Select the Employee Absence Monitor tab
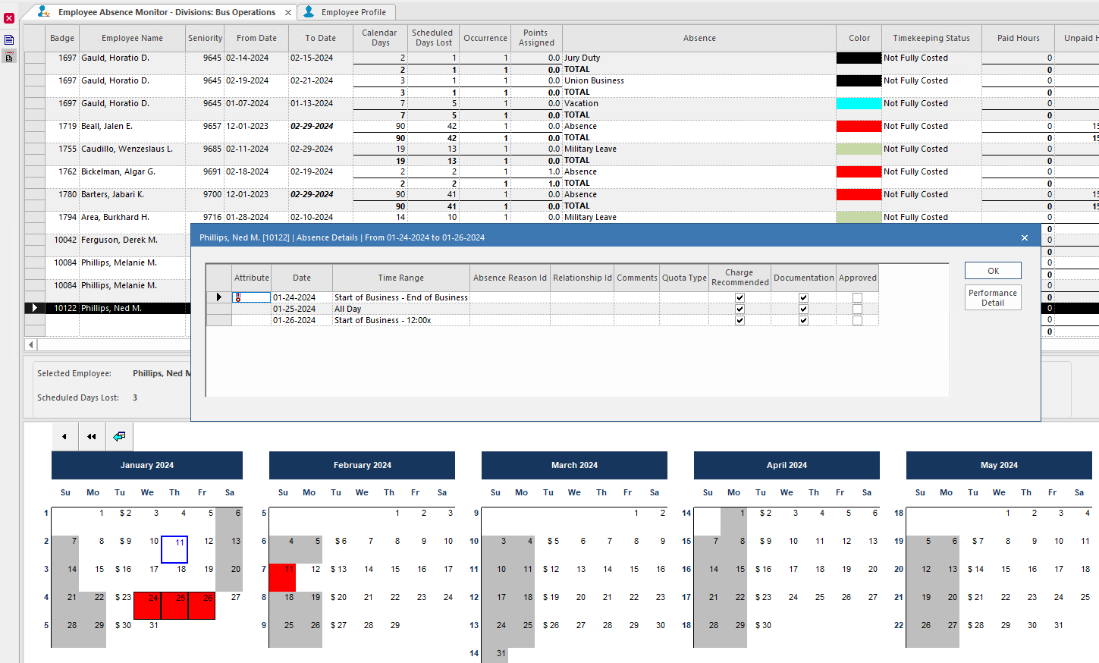The width and height of the screenshot is (1099, 663). coord(159,12)
